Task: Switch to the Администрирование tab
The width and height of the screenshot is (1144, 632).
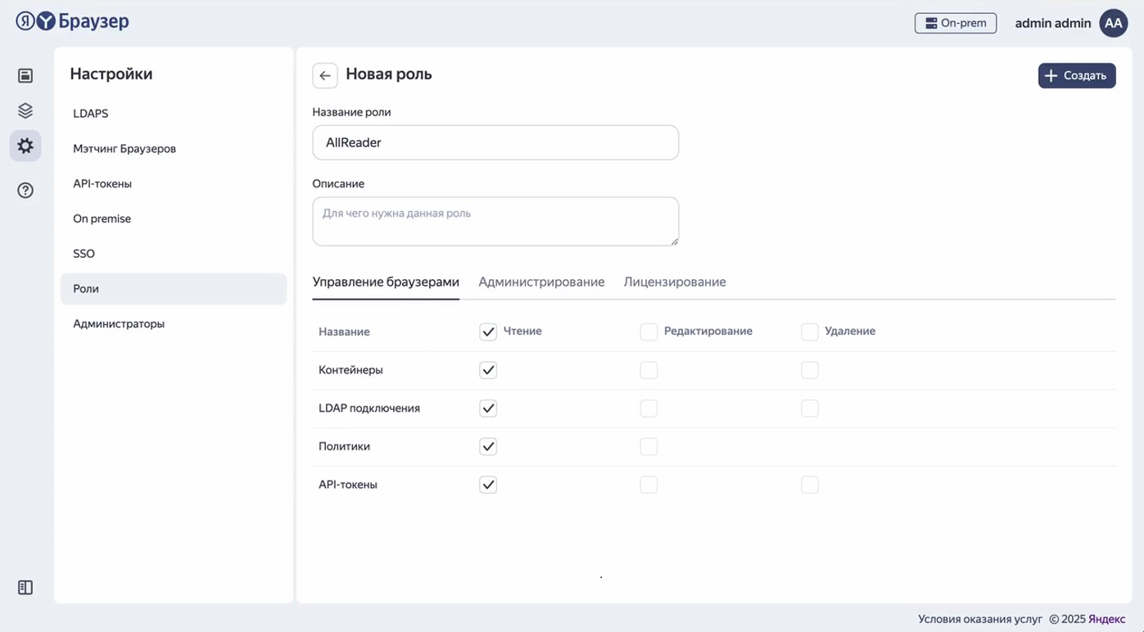Action: pyautogui.click(x=541, y=282)
